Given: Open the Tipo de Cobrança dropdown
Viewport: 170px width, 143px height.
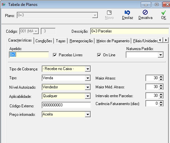Looking at the screenshot, I should pos(88,69).
